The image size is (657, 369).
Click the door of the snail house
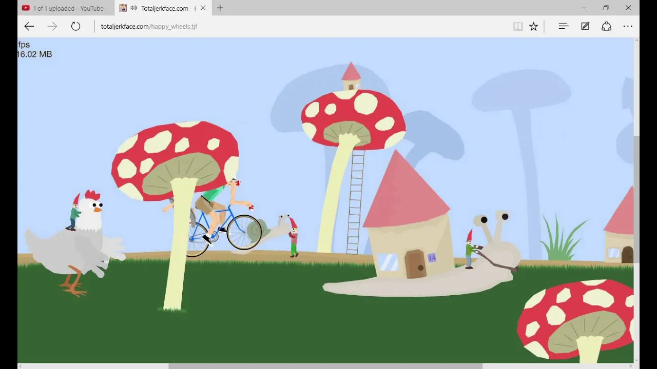pyautogui.click(x=415, y=263)
